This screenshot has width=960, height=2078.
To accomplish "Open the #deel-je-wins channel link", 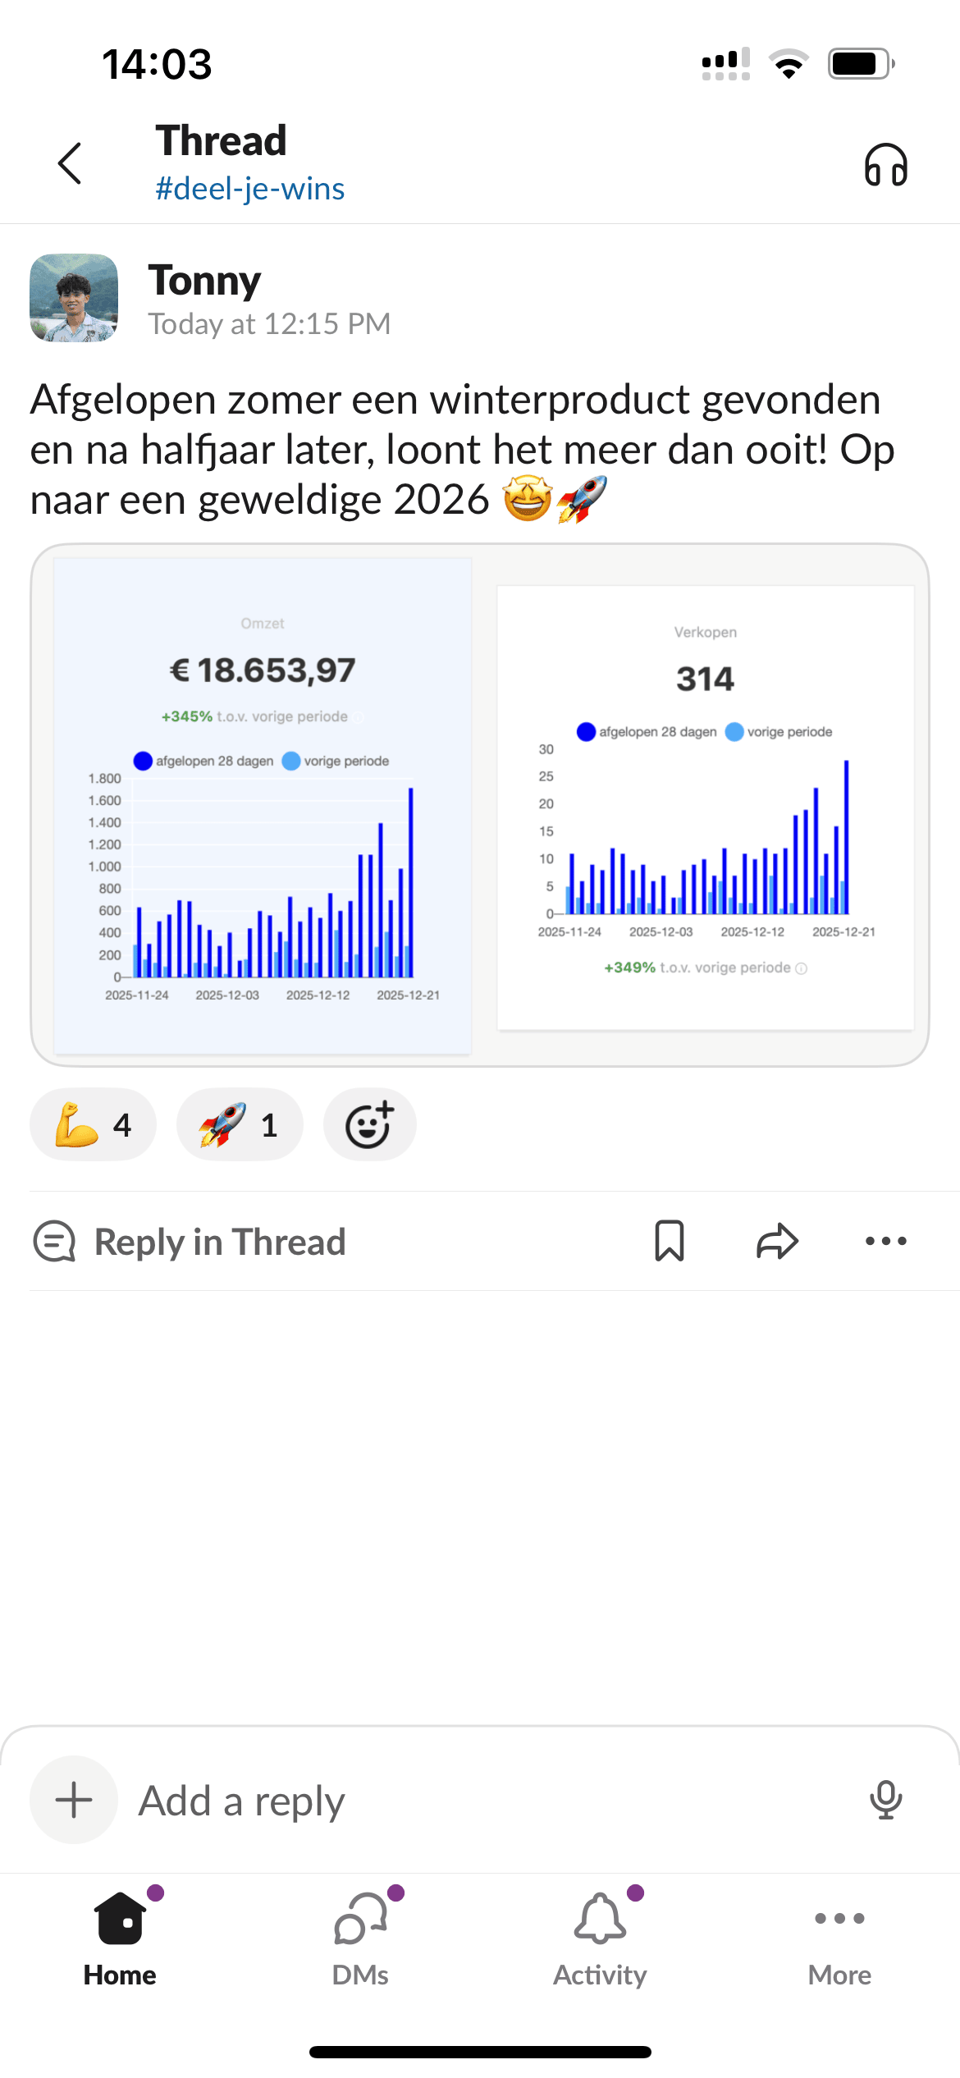I will click(249, 189).
